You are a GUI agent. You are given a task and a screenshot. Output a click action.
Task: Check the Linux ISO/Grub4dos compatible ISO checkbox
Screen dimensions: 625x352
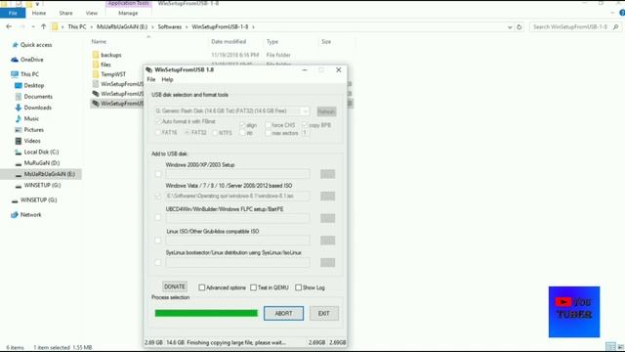point(158,240)
